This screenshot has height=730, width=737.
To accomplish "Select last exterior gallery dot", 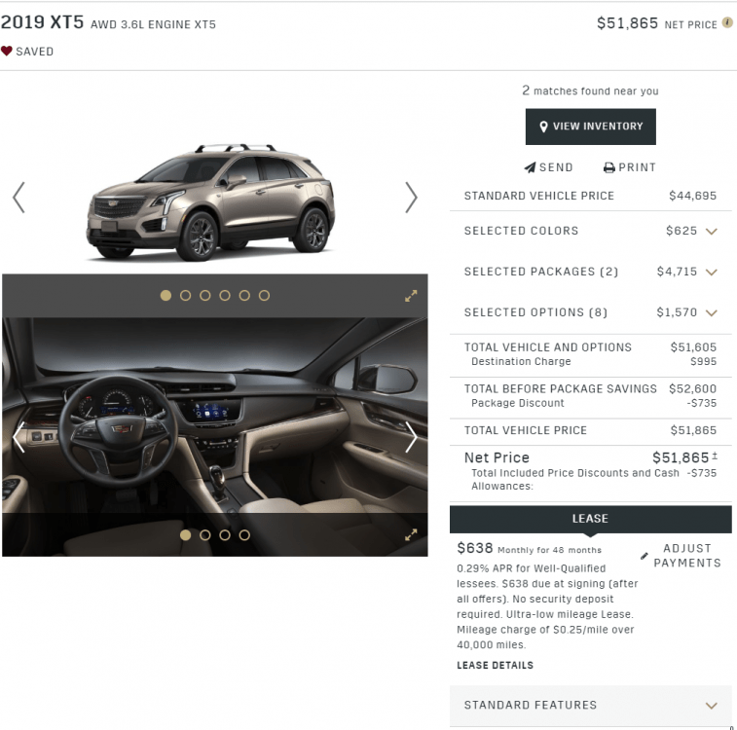I will [x=264, y=296].
